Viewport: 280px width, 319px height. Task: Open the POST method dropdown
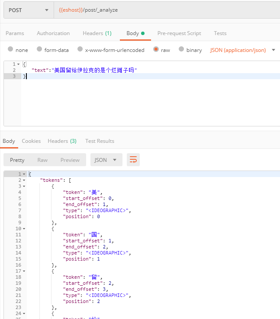[29, 10]
